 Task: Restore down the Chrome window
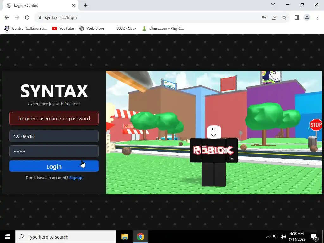pyautogui.click(x=302, y=4)
